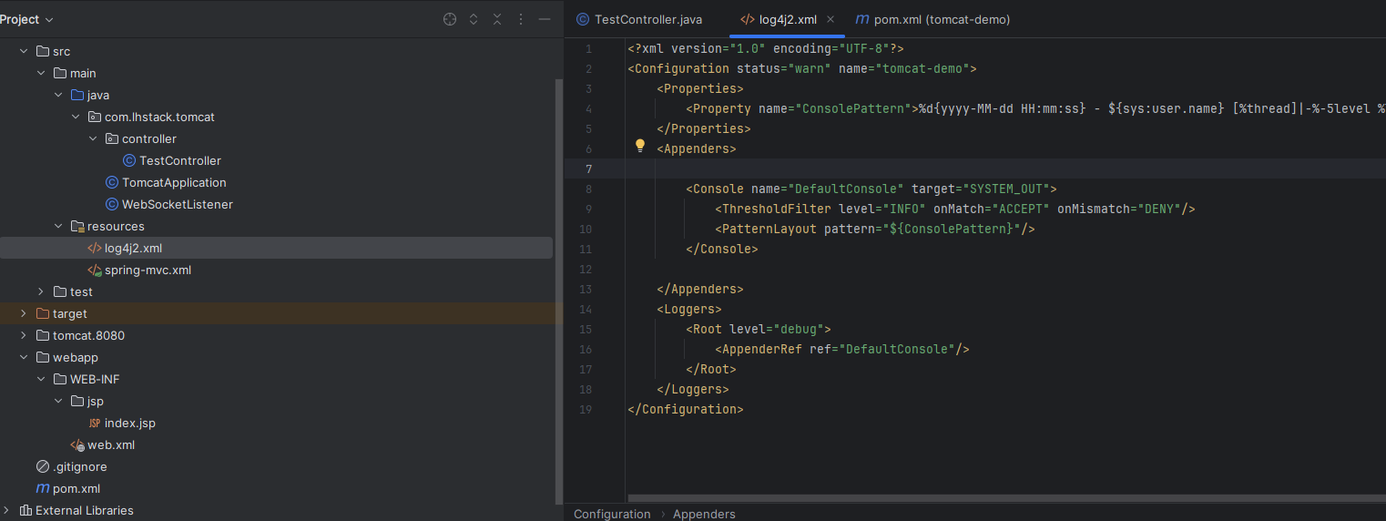Expand the tomcat.8080 folder
The width and height of the screenshot is (1386, 521).
24,336
